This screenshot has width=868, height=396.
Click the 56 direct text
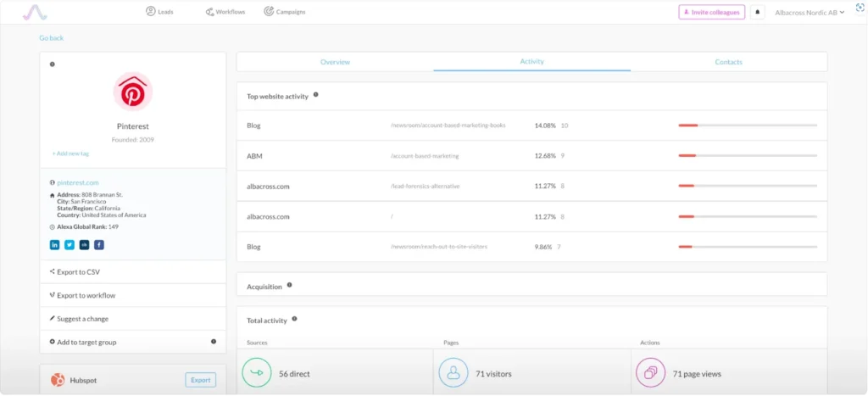coord(294,374)
